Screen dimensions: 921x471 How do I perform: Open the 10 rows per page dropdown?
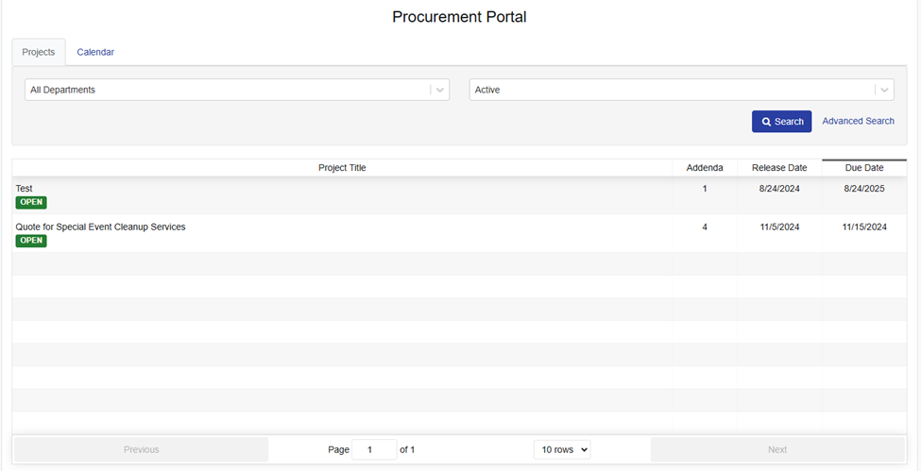tap(562, 450)
